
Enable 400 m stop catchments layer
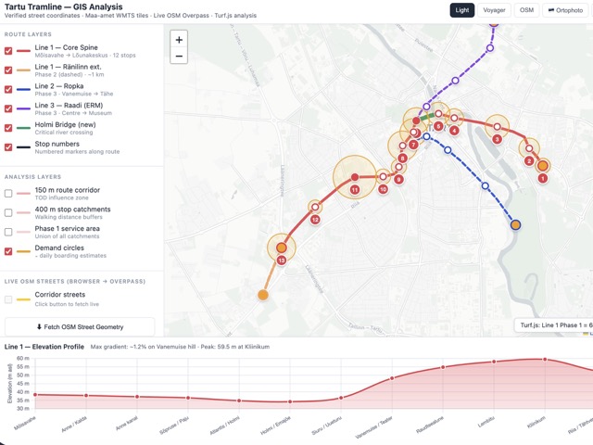(8, 213)
